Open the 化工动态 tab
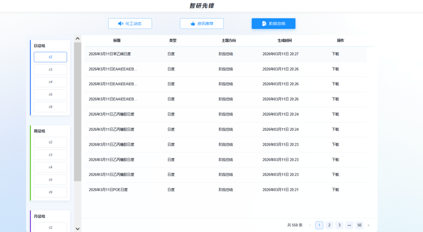The image size is (423, 232). point(130,24)
